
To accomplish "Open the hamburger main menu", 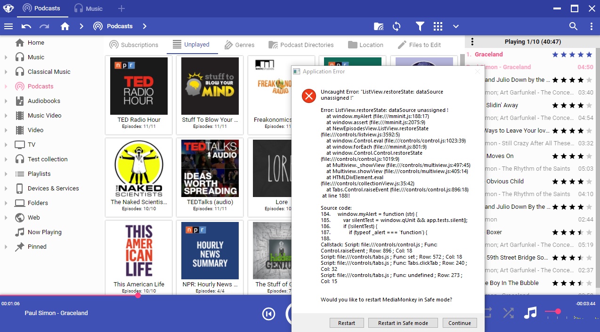I will [8, 26].
